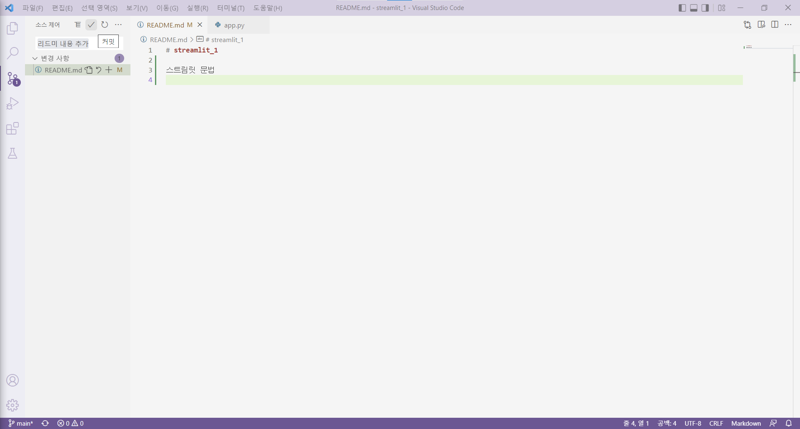Toggle the bottom panel

tap(694, 8)
